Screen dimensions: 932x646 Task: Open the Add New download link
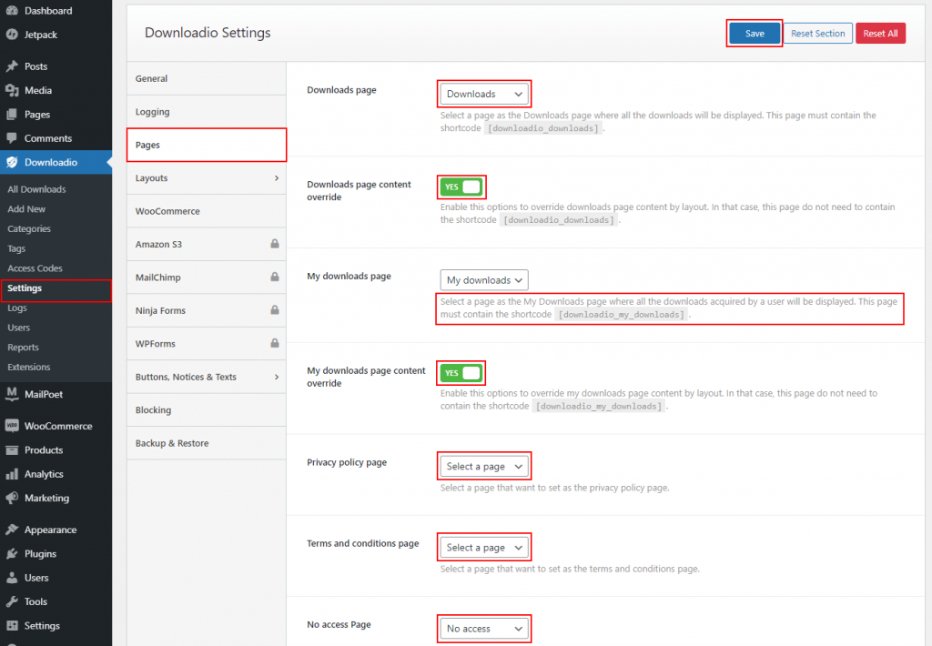26,208
